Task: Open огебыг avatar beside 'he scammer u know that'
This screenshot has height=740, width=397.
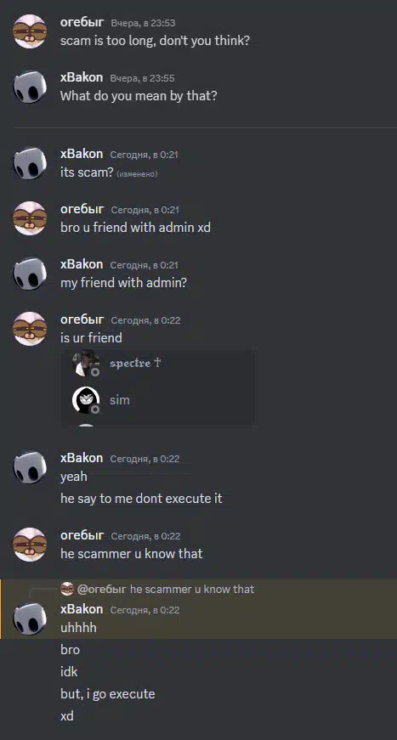Action: pos(30,544)
